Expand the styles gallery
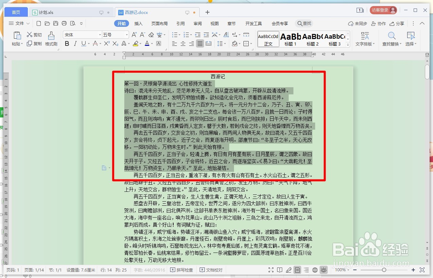This screenshot has height=278, width=433. point(348,45)
